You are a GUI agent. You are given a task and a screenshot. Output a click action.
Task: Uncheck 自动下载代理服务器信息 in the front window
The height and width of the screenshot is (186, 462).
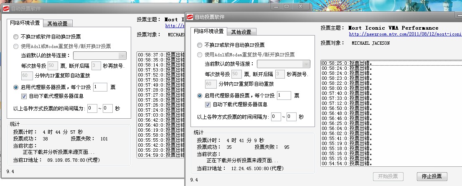208,104
